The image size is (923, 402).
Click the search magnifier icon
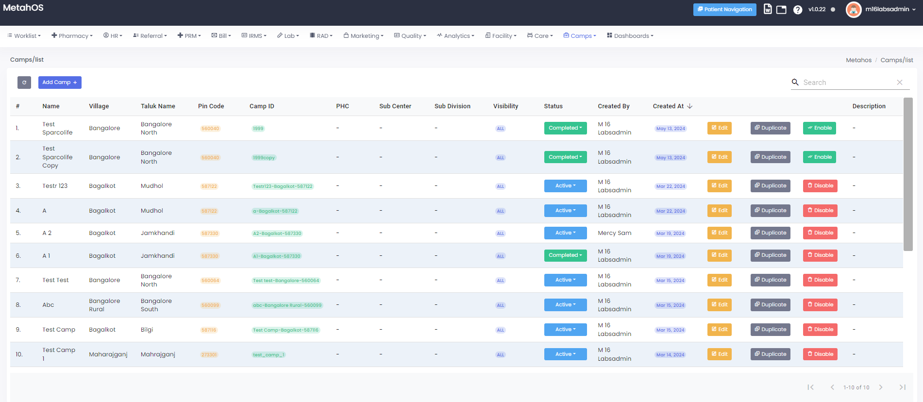coord(795,82)
